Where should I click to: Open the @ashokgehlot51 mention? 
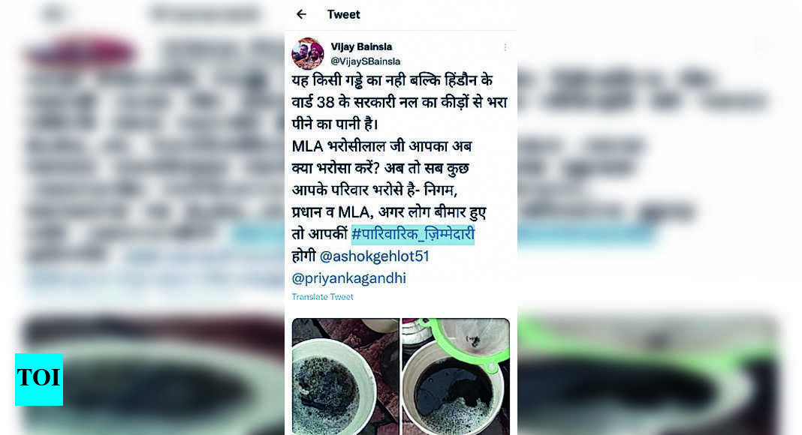tap(374, 256)
